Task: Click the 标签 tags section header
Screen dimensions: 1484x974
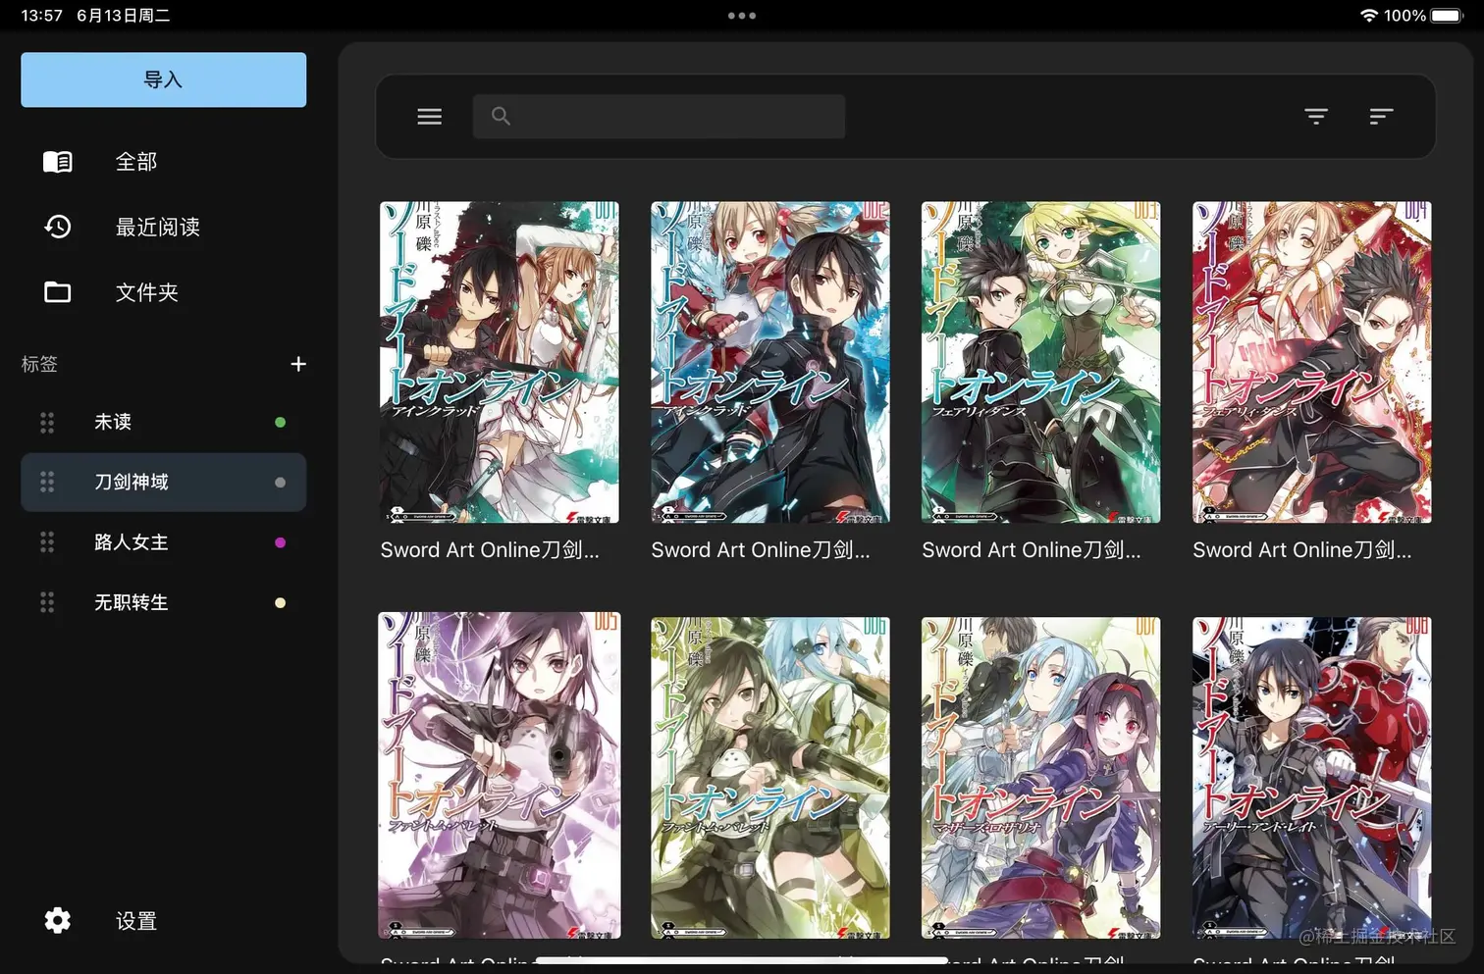Action: coord(39,364)
